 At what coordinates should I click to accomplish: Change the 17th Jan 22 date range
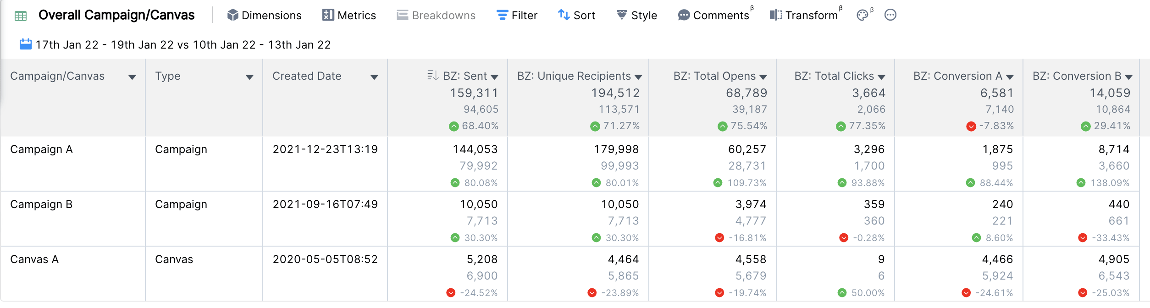[183, 45]
